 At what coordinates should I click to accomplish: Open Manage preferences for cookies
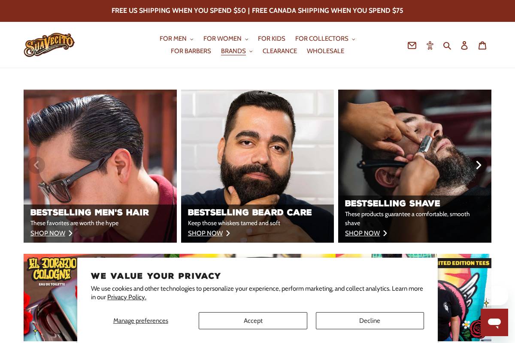(141, 321)
